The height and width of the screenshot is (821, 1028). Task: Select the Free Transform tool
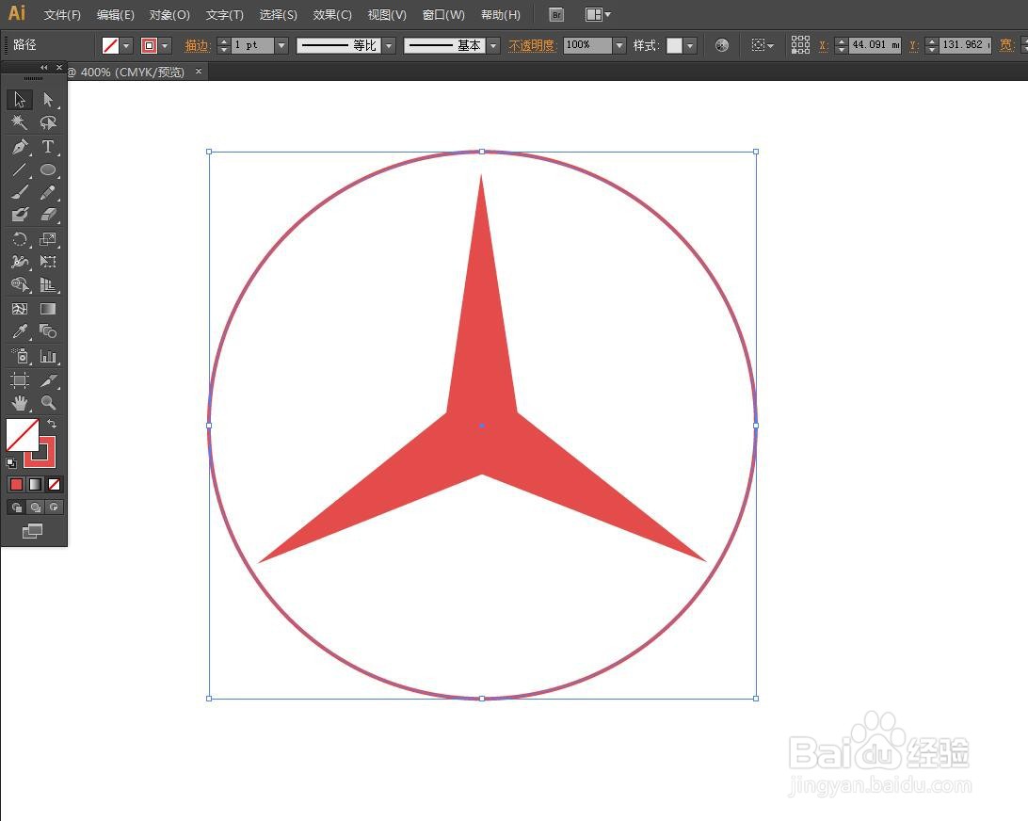click(x=48, y=262)
